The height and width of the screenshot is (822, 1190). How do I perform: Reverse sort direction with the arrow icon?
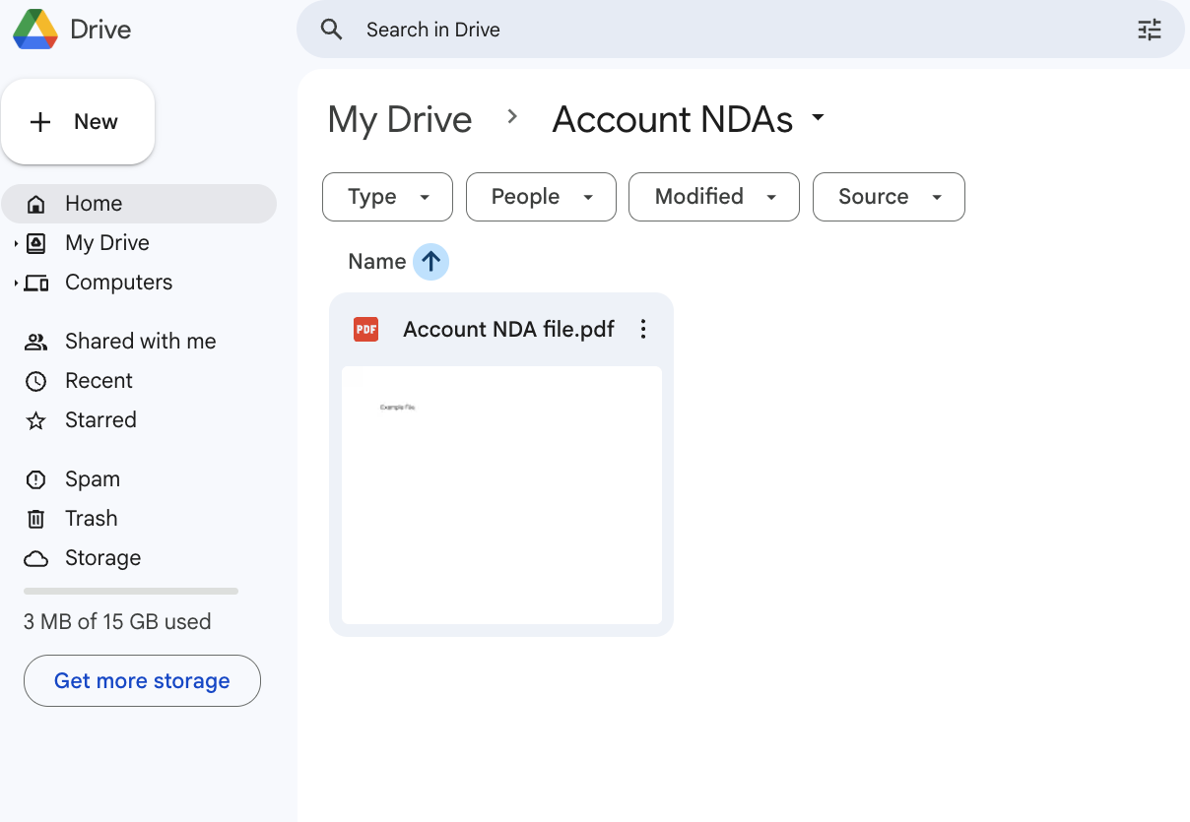430,262
